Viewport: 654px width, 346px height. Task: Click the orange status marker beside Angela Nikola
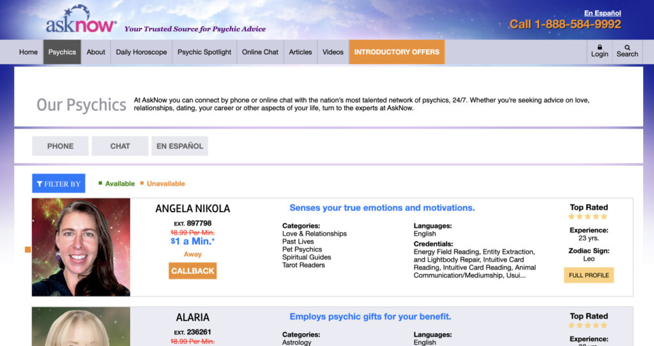tap(28, 249)
